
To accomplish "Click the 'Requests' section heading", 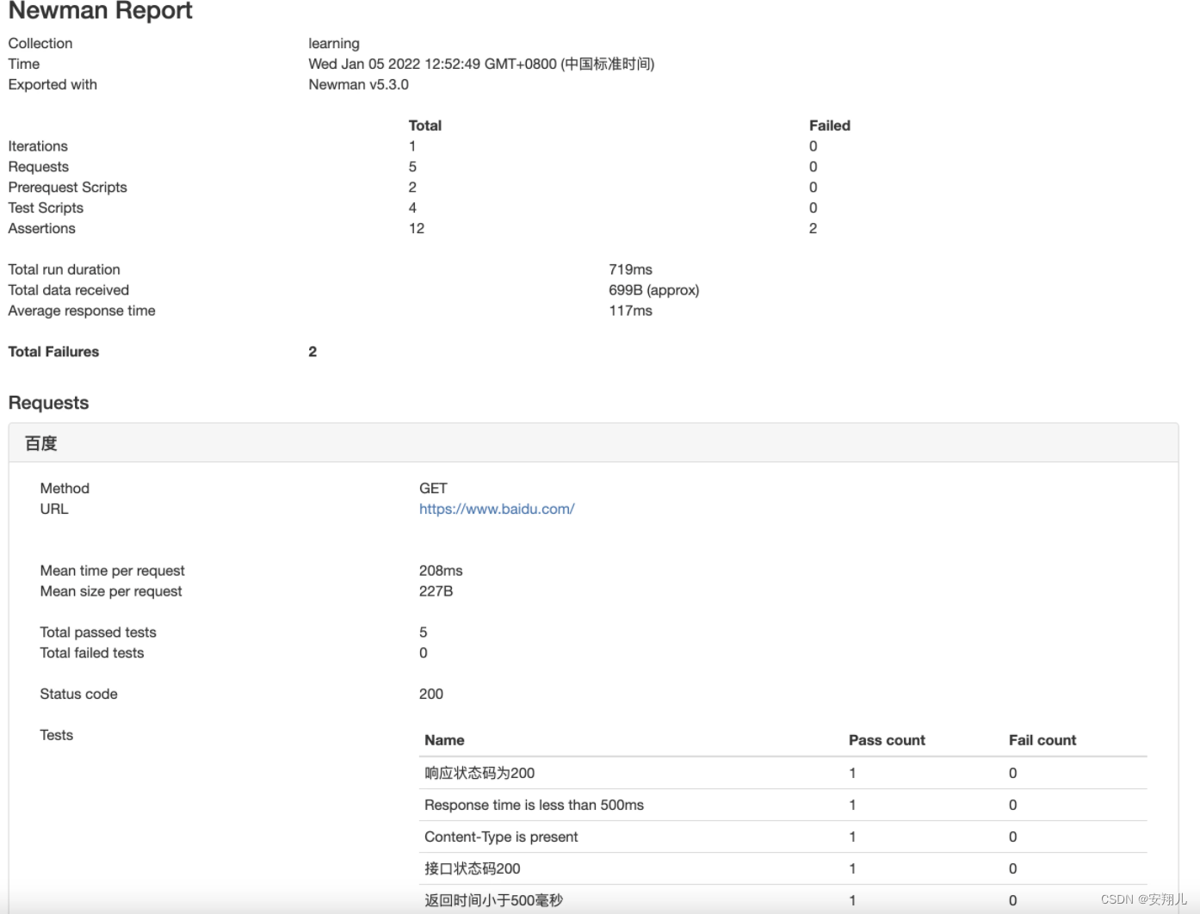I will (x=48, y=403).
